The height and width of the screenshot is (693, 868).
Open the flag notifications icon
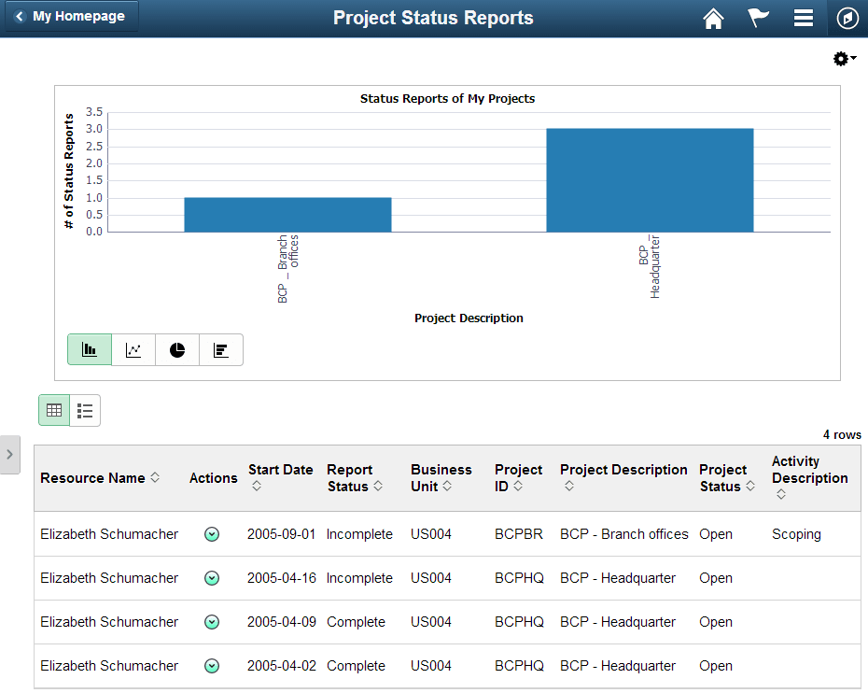point(758,18)
